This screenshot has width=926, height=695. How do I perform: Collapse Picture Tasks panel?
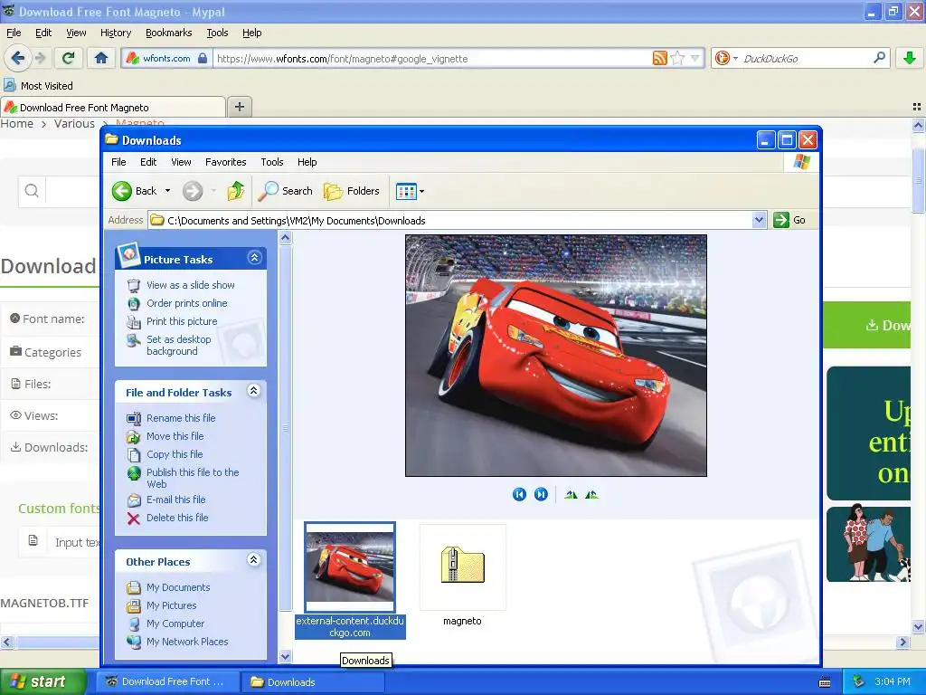(254, 258)
